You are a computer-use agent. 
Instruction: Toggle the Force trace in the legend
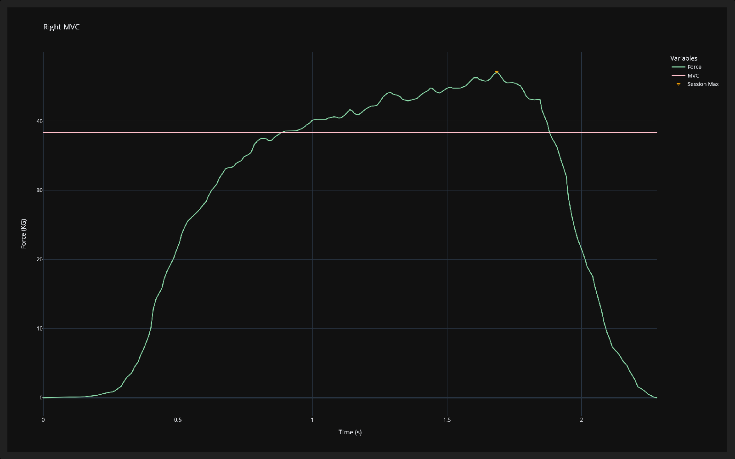point(694,67)
